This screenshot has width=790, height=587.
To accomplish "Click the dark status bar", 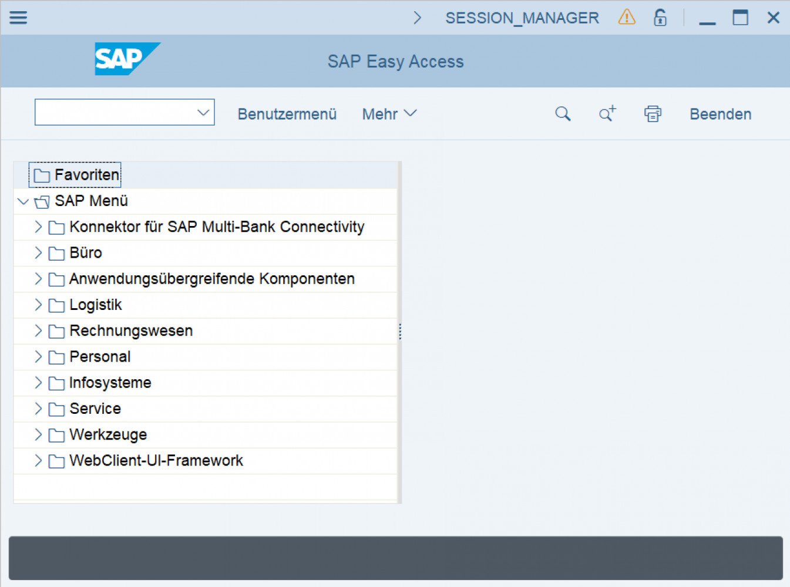I will [x=395, y=558].
